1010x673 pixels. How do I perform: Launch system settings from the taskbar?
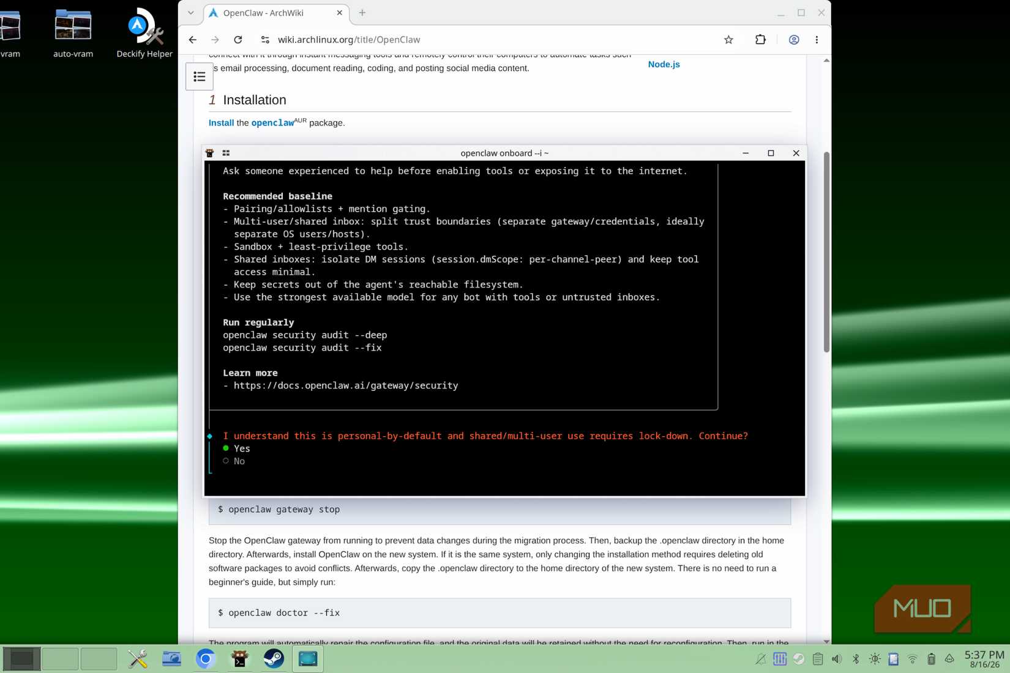point(138,659)
